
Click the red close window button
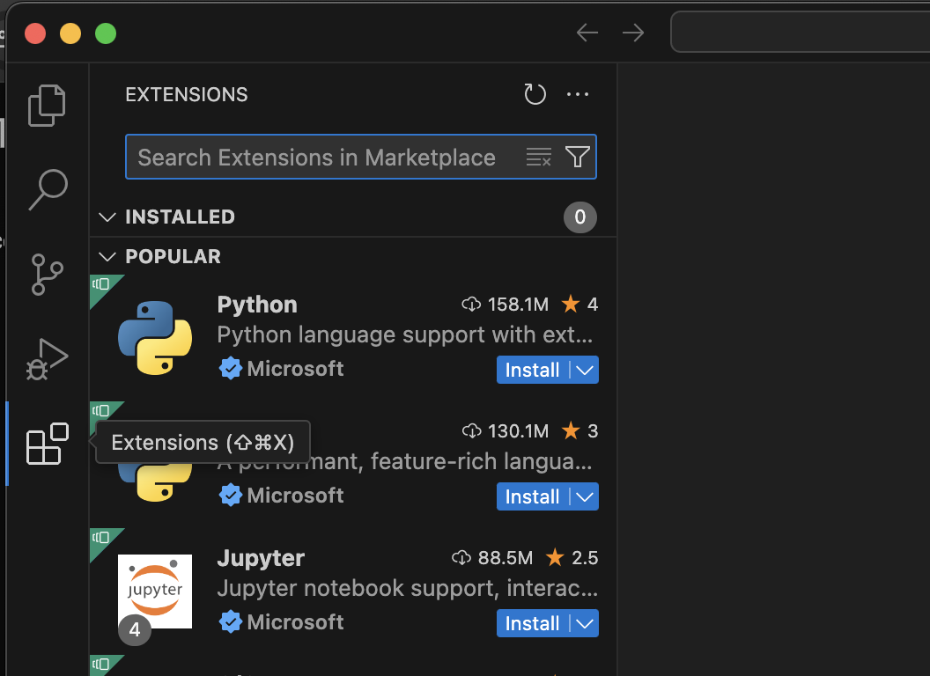point(35,33)
